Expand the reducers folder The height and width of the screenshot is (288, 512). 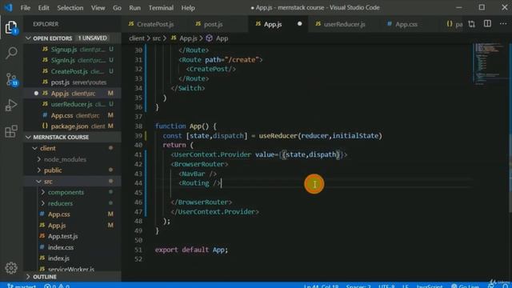coord(43,203)
